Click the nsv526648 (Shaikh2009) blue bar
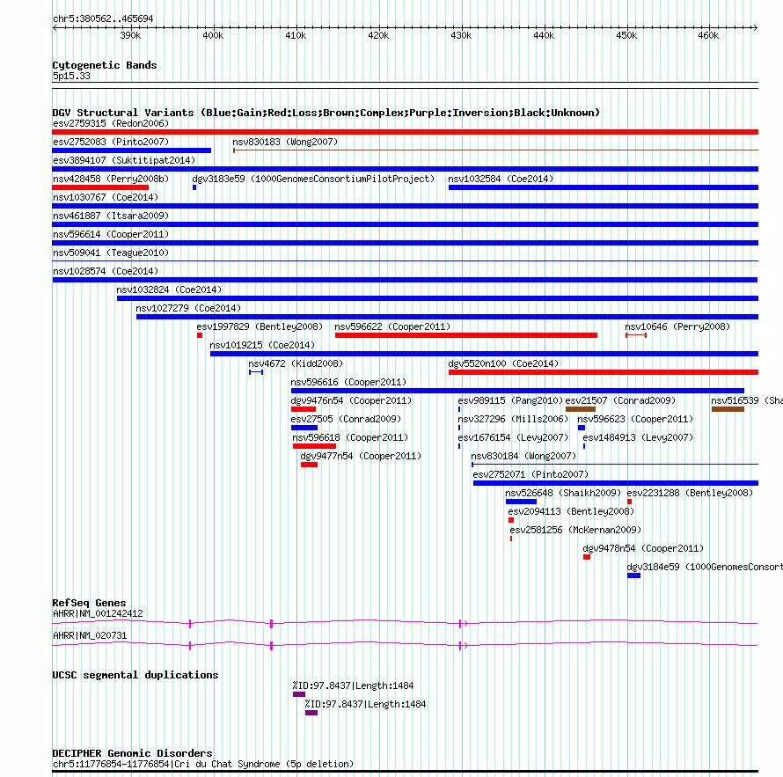This screenshot has width=783, height=777. [x=521, y=502]
